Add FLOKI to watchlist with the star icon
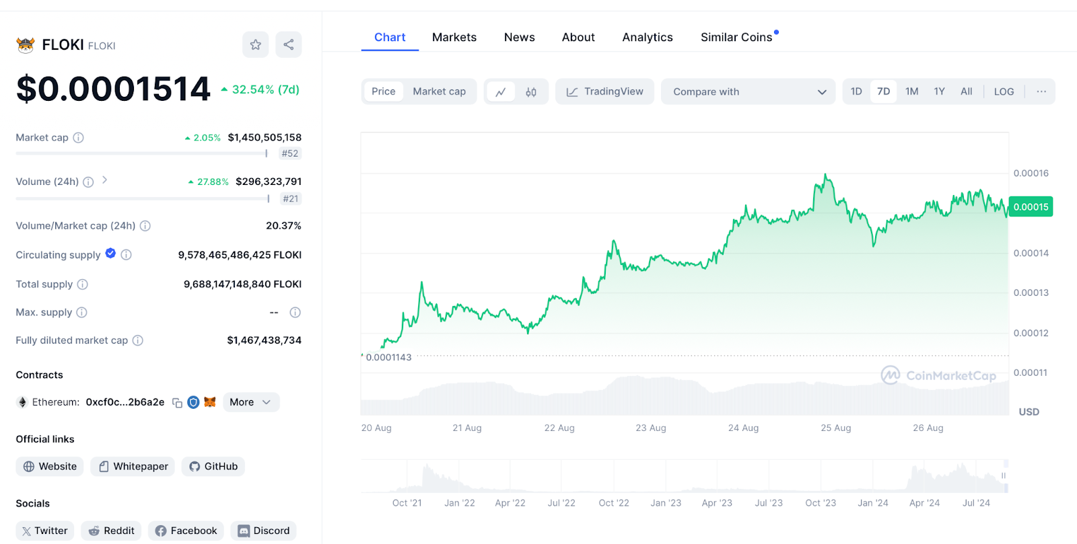1077x544 pixels. pyautogui.click(x=256, y=44)
